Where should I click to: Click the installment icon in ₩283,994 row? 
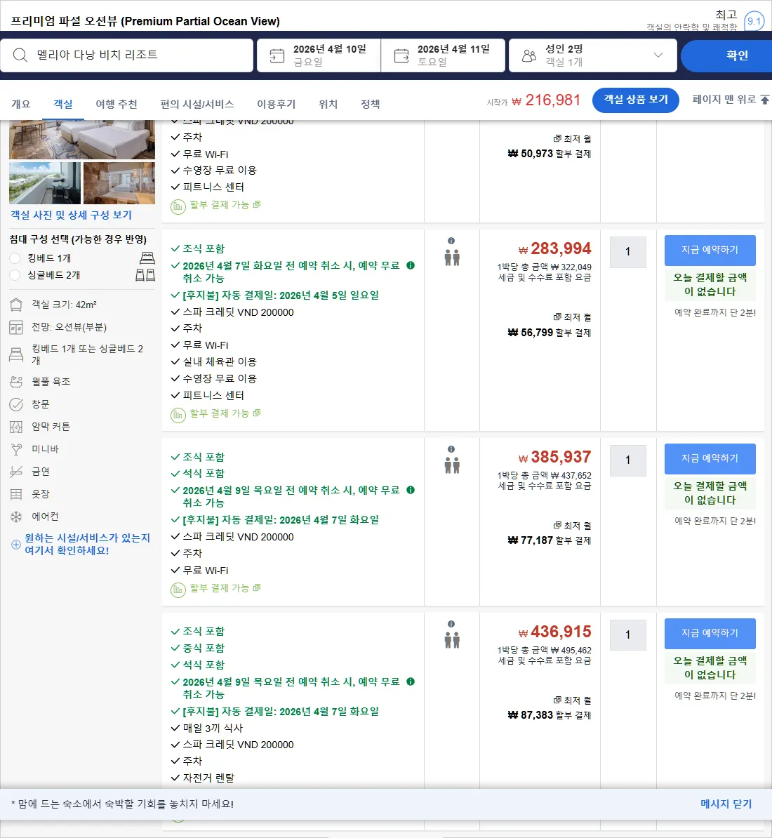(x=178, y=415)
